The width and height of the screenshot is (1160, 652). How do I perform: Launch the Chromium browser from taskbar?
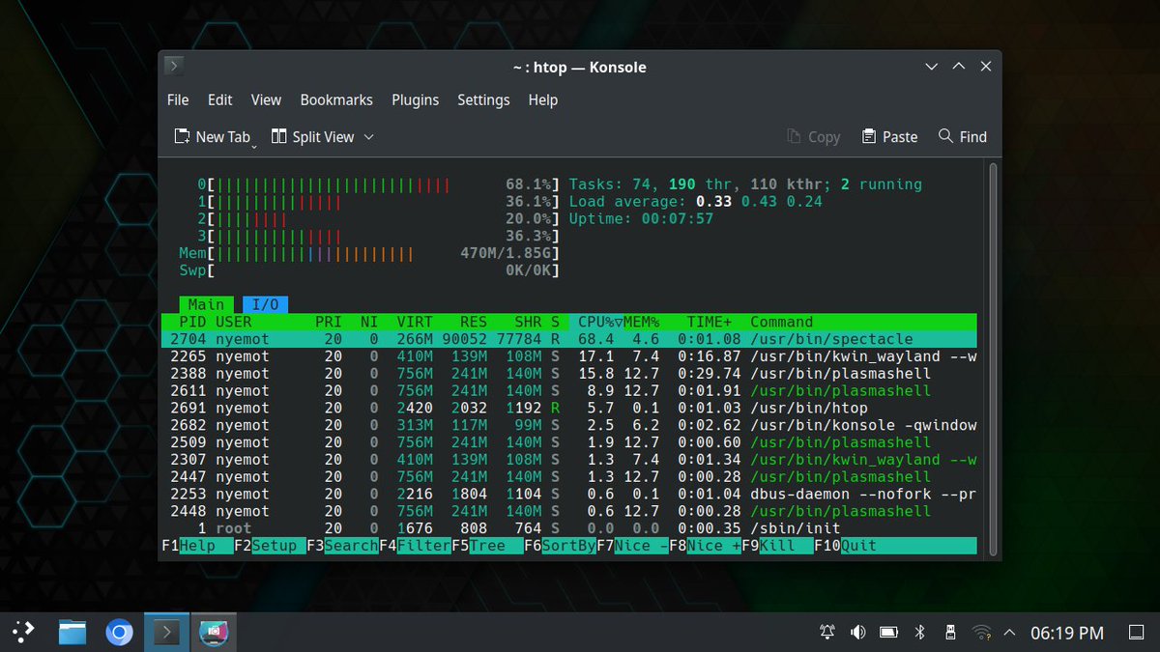(x=120, y=633)
